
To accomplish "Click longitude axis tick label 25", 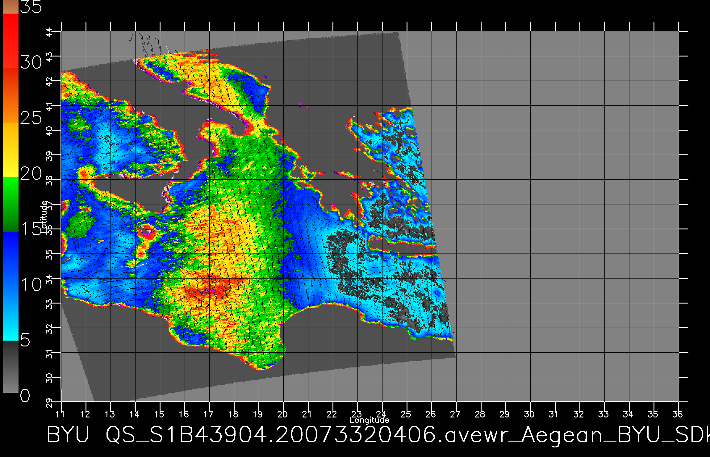I will coord(406,414).
